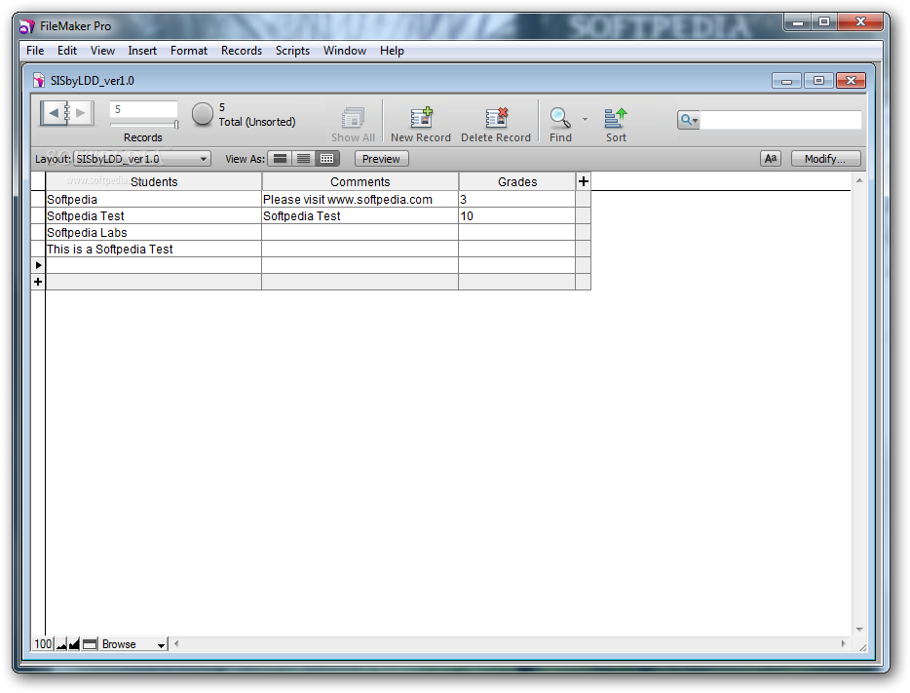
Task: Toggle the Aa formatting bar button
Action: (770, 159)
